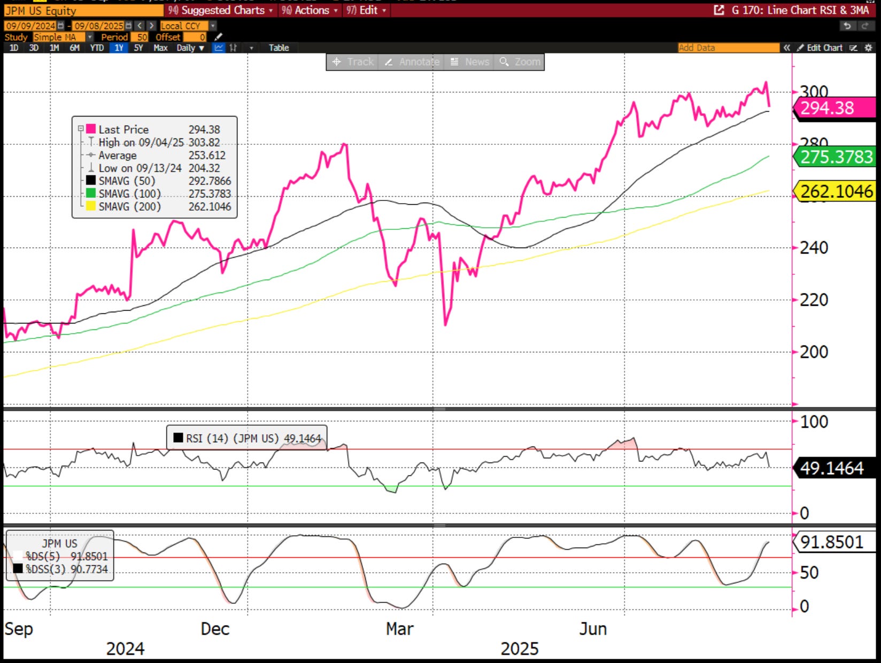Select the bar/candle chart type icon
The width and height of the screenshot is (881, 663).
click(233, 48)
